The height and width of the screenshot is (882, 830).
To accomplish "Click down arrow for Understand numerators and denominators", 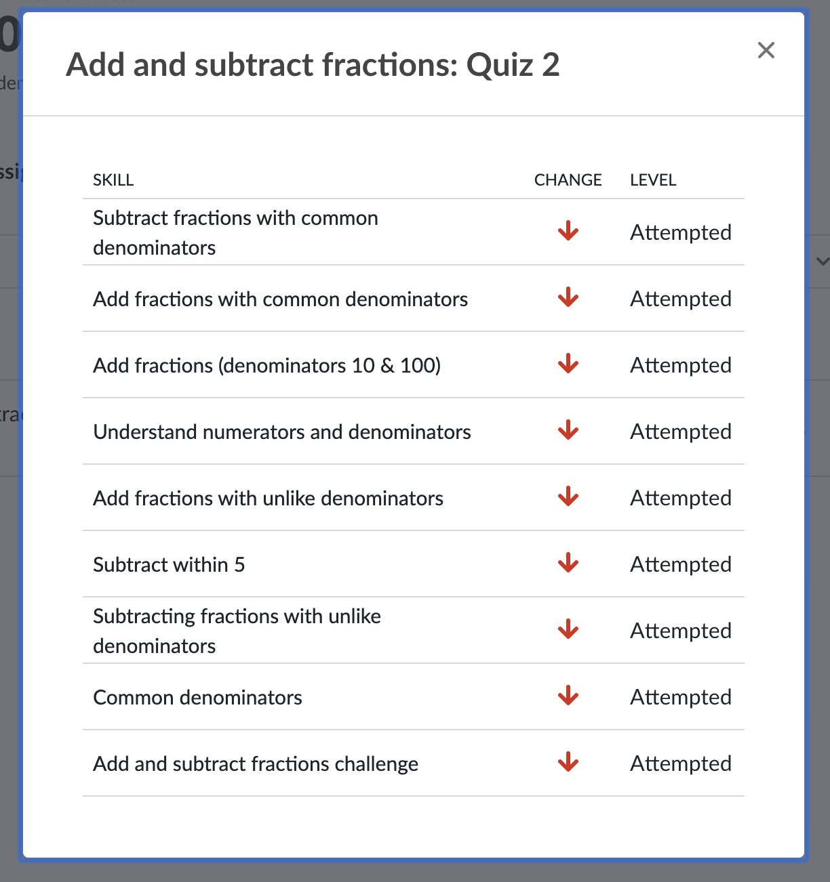I will pyautogui.click(x=568, y=431).
